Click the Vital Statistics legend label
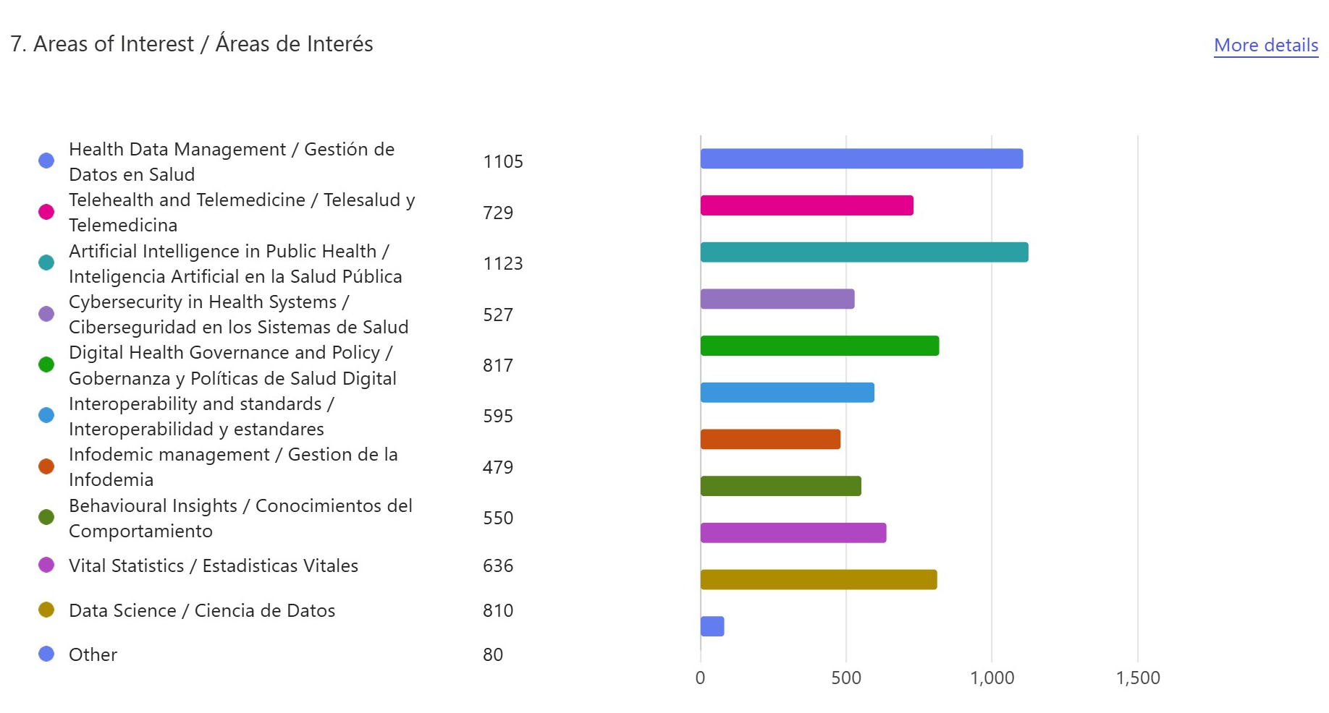Screen dimensions: 1329x713 point(214,565)
